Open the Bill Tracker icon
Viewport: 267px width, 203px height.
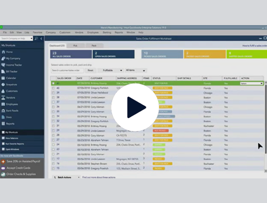pos(3,72)
